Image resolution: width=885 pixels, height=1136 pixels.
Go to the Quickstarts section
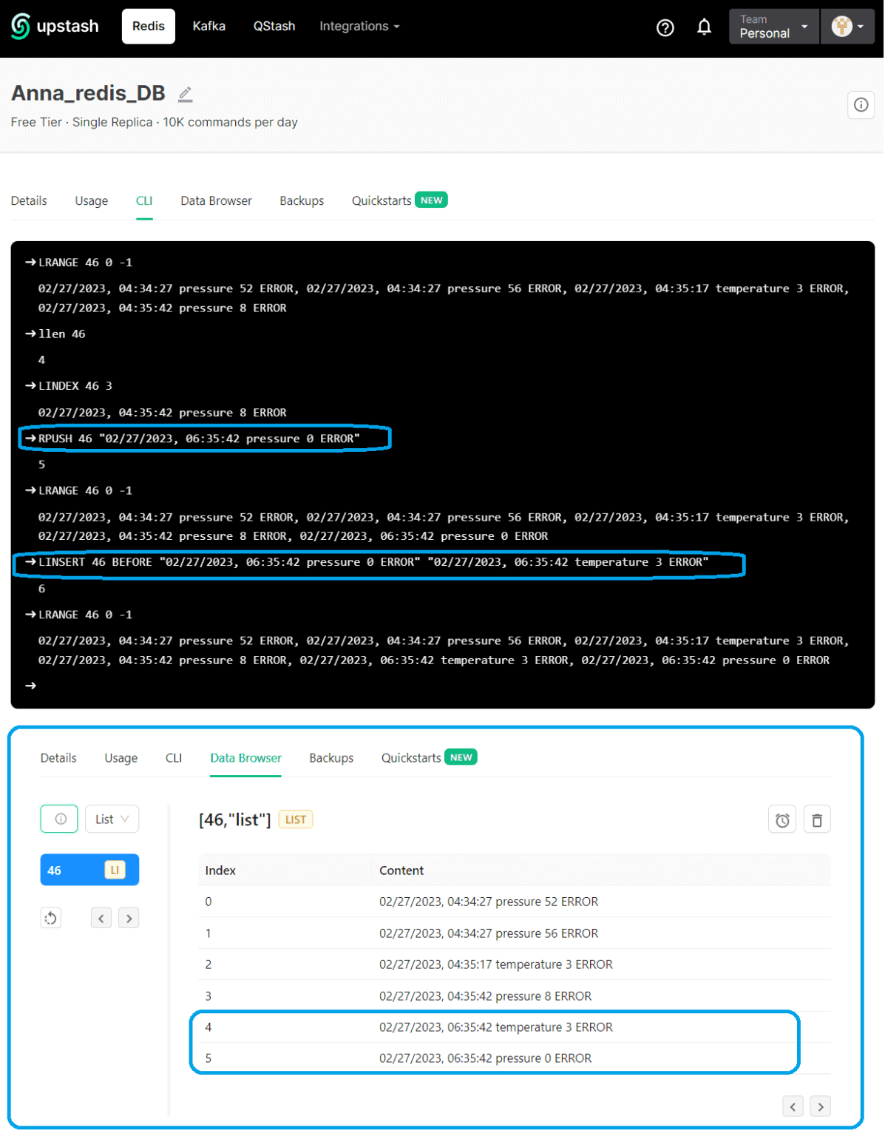click(x=382, y=200)
